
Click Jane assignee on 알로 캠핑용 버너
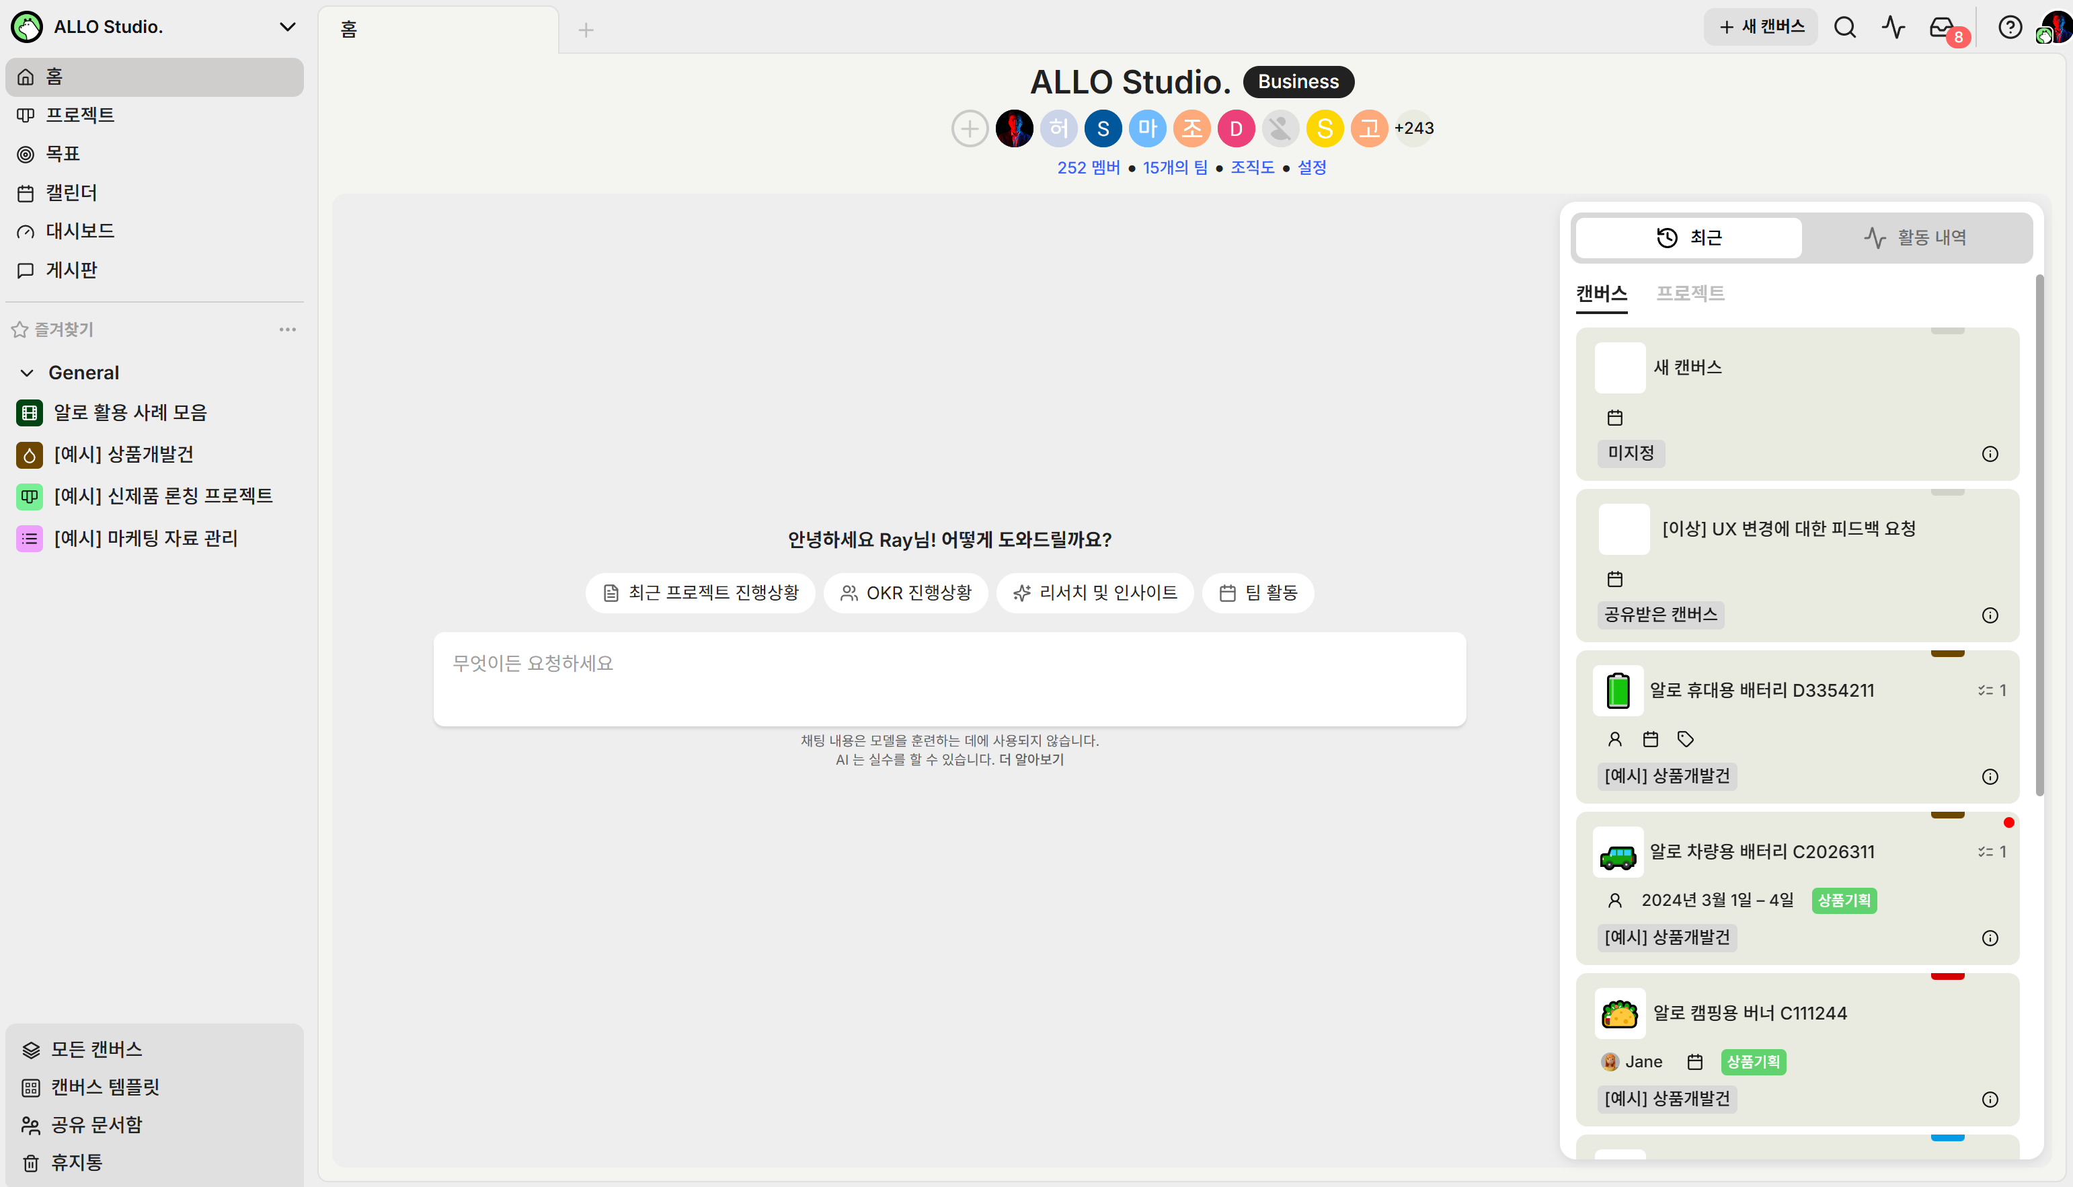click(1631, 1063)
